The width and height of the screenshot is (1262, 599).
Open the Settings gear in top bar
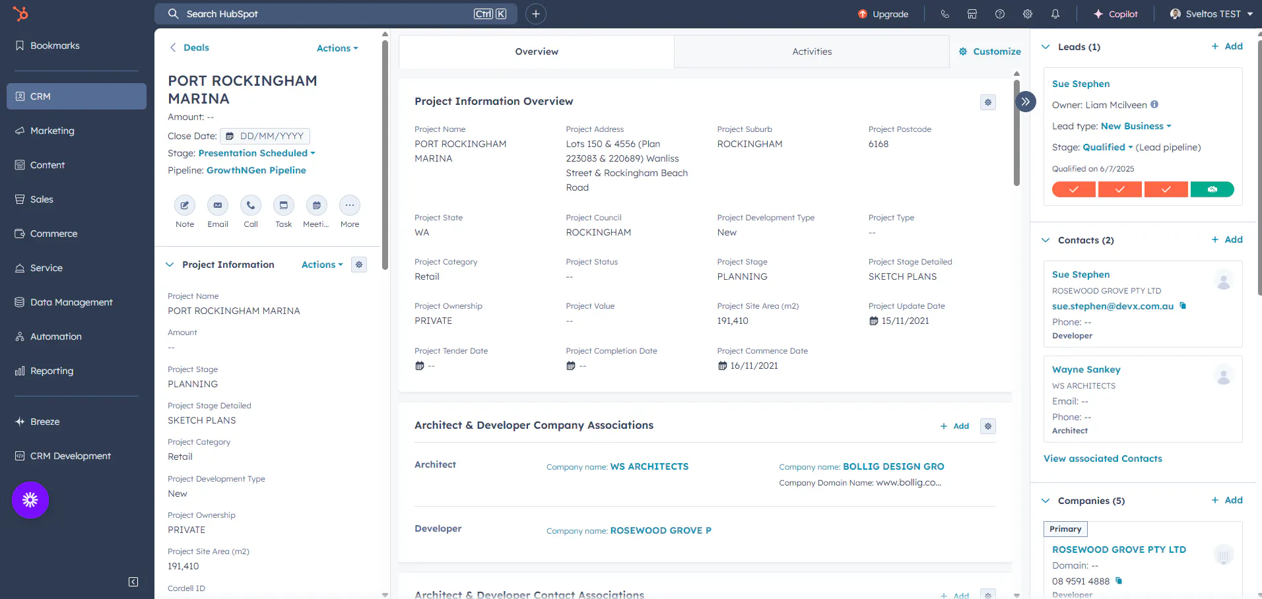click(x=1028, y=14)
